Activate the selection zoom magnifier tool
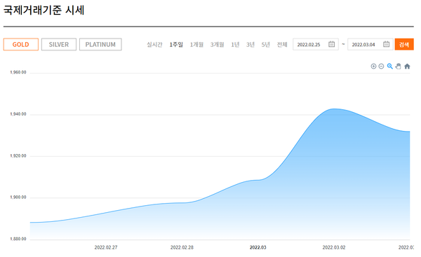Screen dimensions: 421x257 tap(390, 67)
